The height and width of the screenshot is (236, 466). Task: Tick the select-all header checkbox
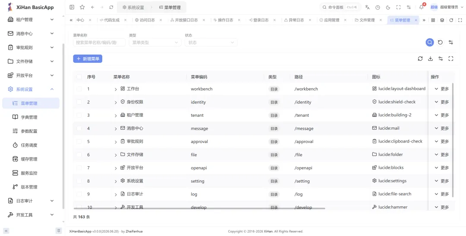pyautogui.click(x=79, y=77)
